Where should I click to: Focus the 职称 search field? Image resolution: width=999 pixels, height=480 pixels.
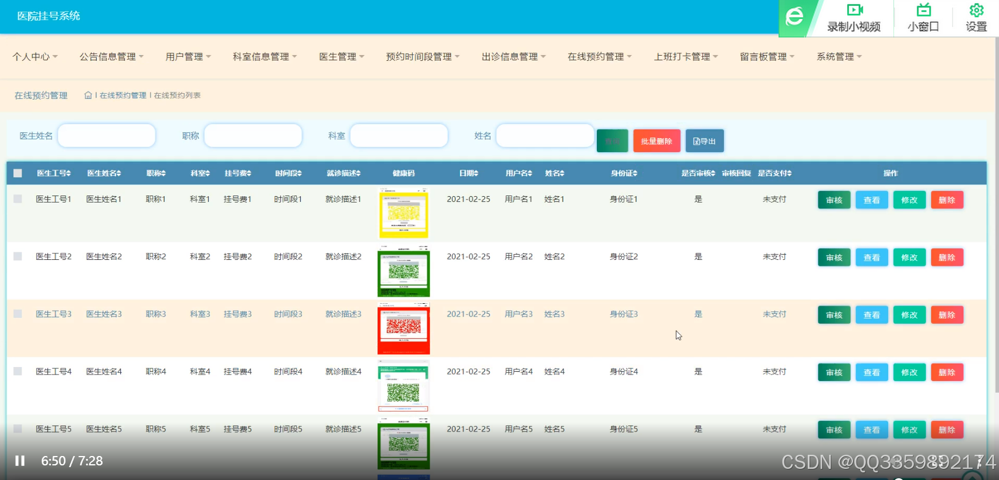[x=253, y=136]
